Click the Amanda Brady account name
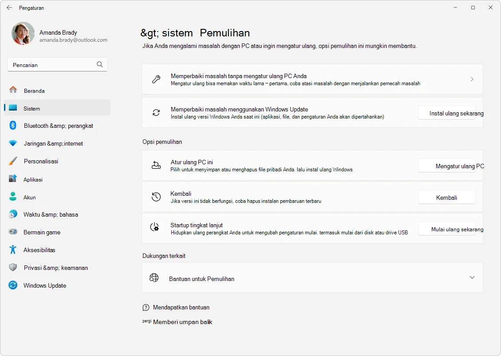 pyautogui.click(x=58, y=32)
